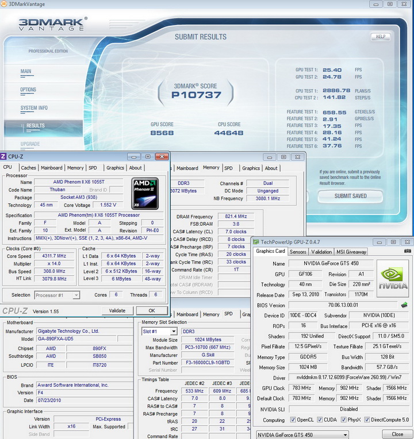This screenshot has height=439, width=414.
Task: Click the CPU-Z Specification field
Action: pyautogui.click(x=98, y=215)
